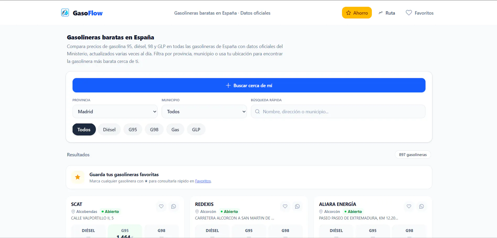Click Abierto status on SCAT card

click(110, 212)
